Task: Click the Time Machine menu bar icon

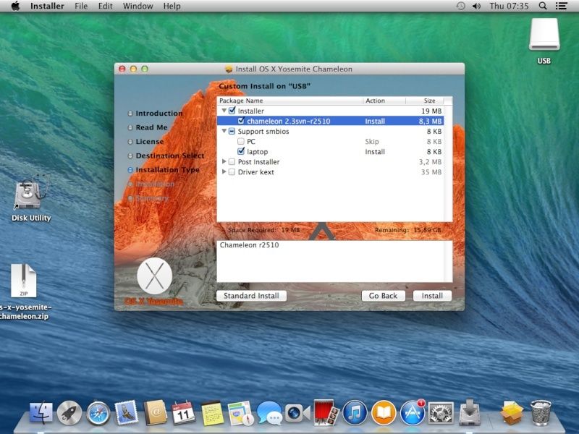Action: [460, 6]
